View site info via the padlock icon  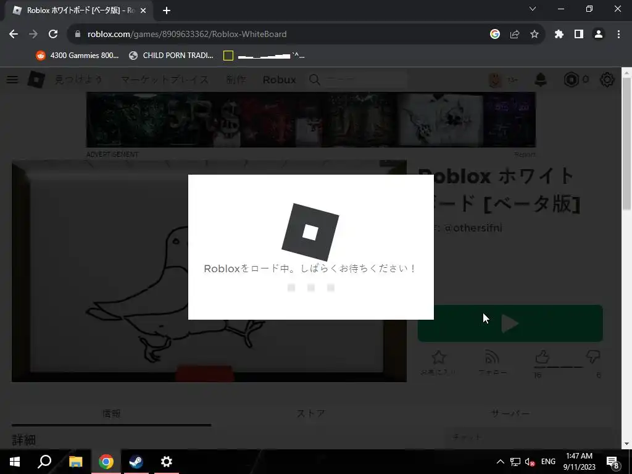coord(77,35)
